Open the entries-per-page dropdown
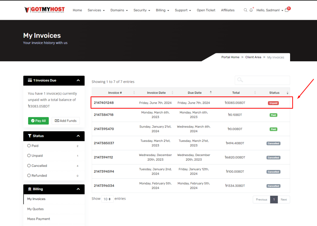The image size is (317, 226). coord(107,199)
